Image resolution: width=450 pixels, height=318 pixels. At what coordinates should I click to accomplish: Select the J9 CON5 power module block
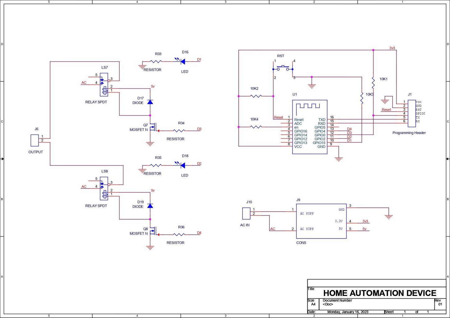point(321,221)
